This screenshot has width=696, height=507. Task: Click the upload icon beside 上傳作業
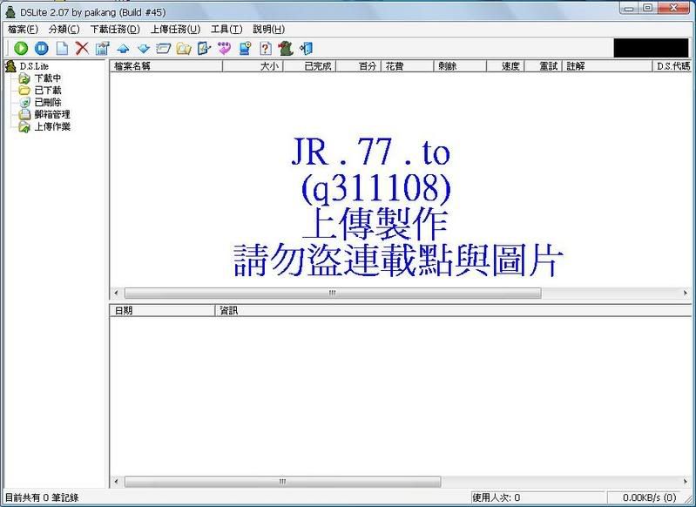[x=24, y=126]
